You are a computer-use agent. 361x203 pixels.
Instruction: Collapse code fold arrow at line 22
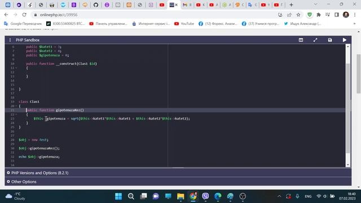click(x=16, y=114)
